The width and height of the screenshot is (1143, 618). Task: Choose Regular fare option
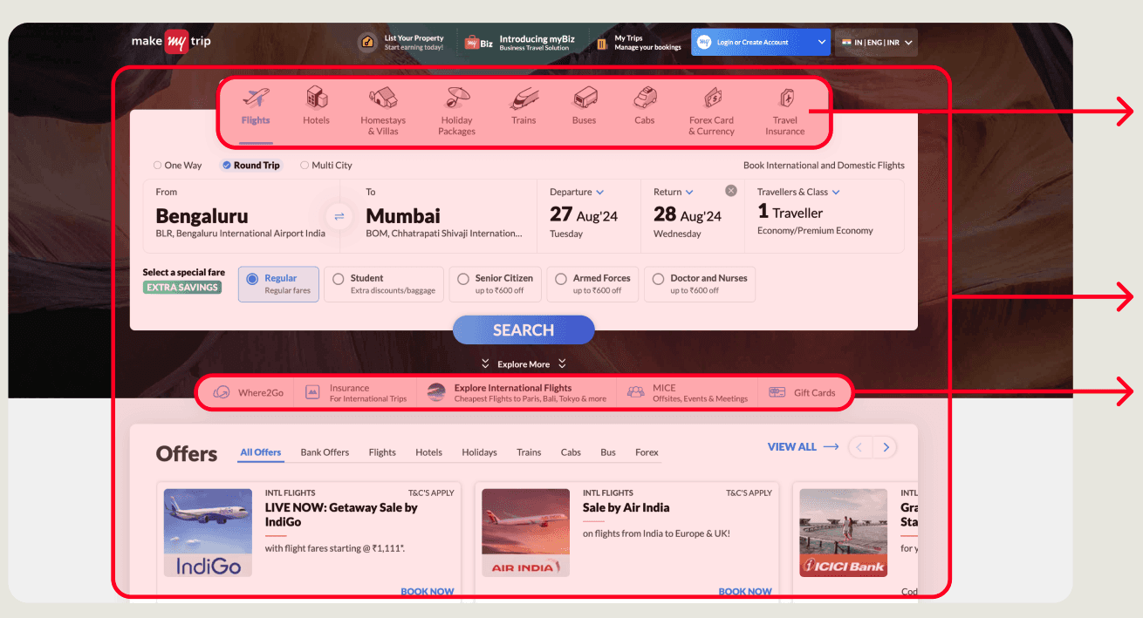tap(278, 284)
